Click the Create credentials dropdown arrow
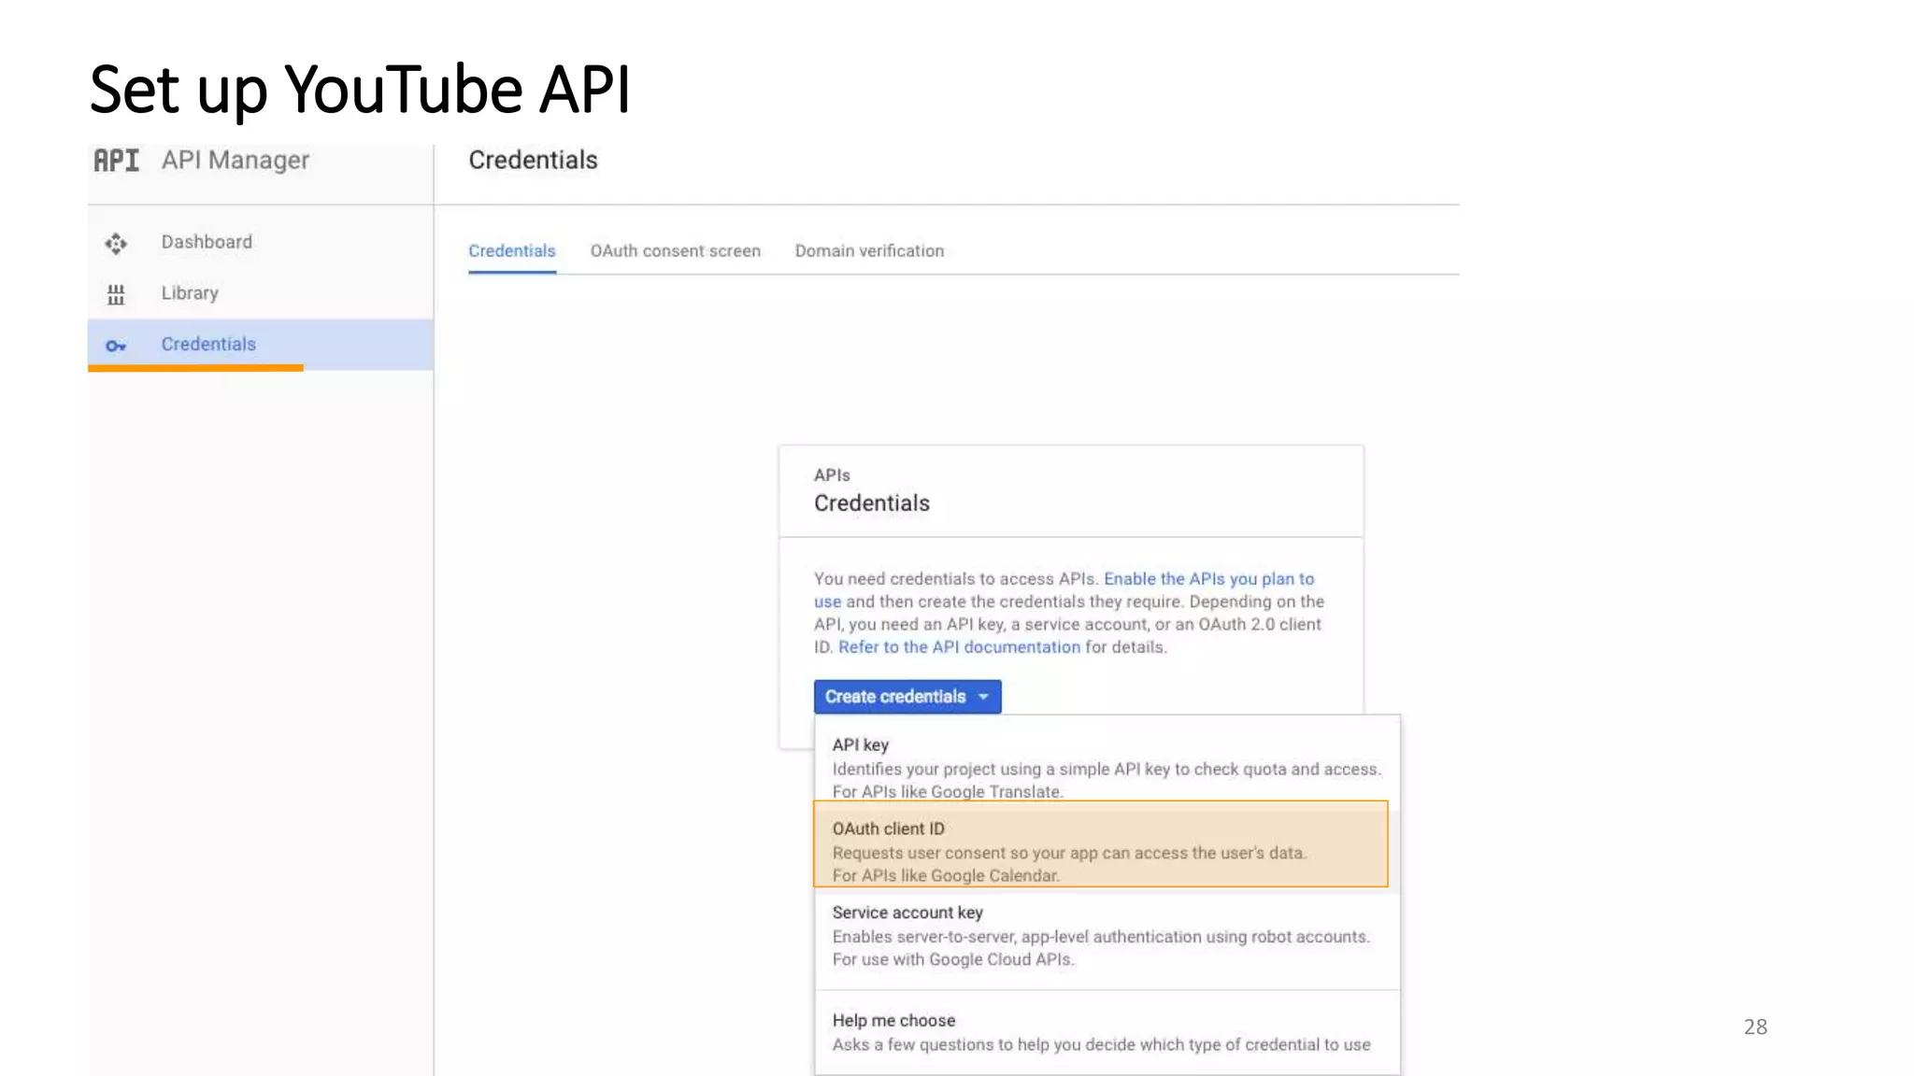This screenshot has height=1076, width=1914. point(983,697)
